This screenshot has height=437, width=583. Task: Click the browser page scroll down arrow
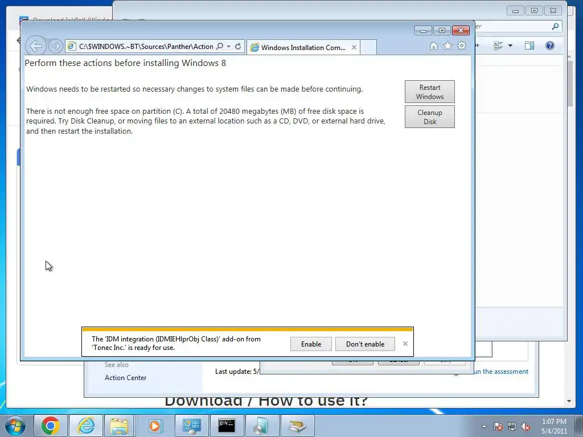(x=569, y=401)
